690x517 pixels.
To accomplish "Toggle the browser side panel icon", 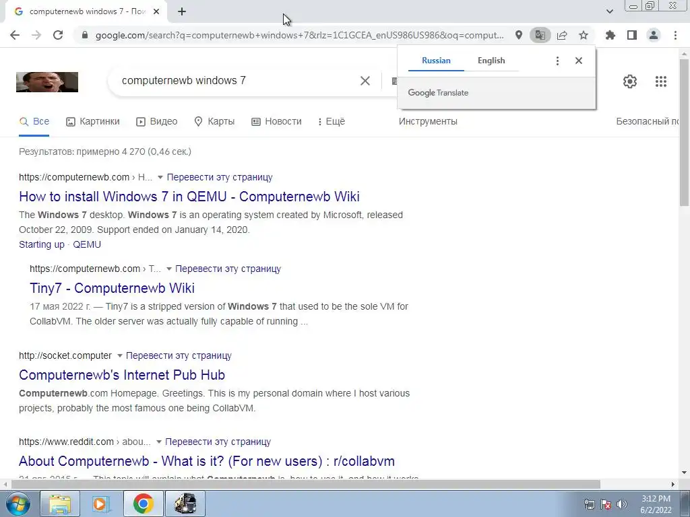I will click(x=632, y=35).
